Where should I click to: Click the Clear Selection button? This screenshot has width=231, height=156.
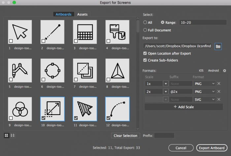125,136
